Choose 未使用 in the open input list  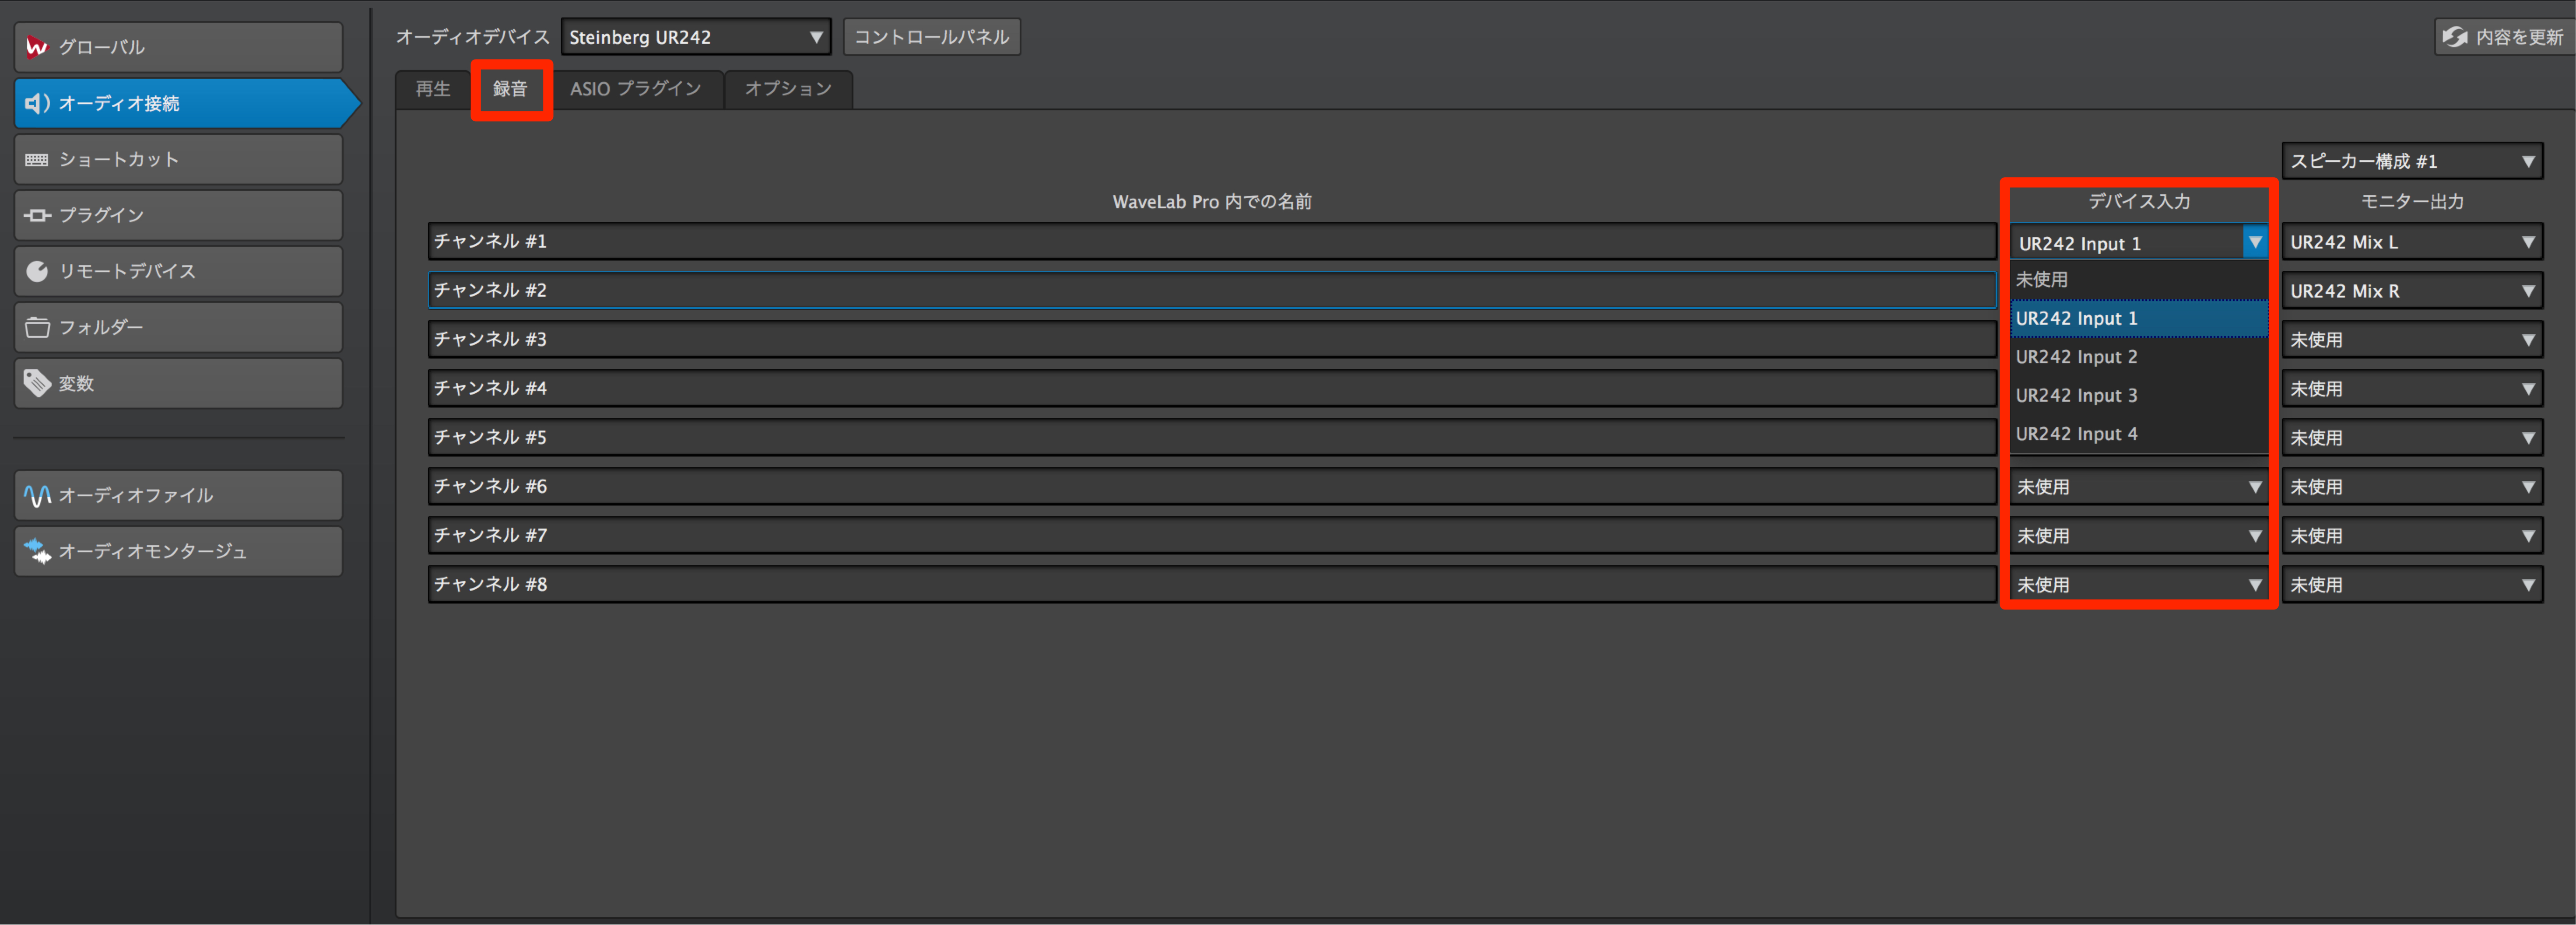coord(2138,280)
